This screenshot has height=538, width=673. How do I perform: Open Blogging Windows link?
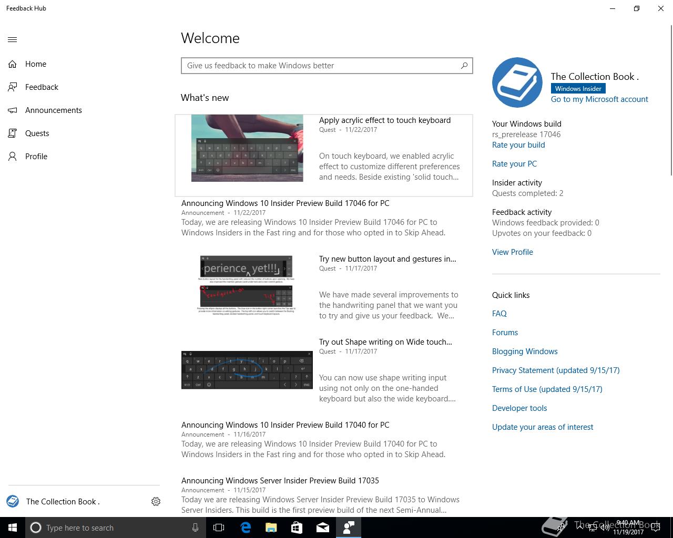pos(525,351)
